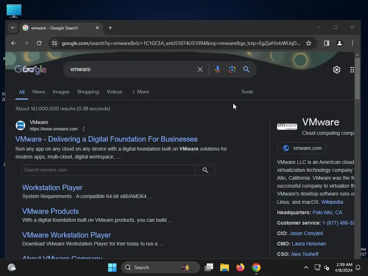
Task: Expand the More search filters menu
Action: [141, 92]
